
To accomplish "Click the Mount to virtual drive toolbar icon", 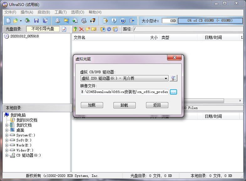I will pos(84,21).
